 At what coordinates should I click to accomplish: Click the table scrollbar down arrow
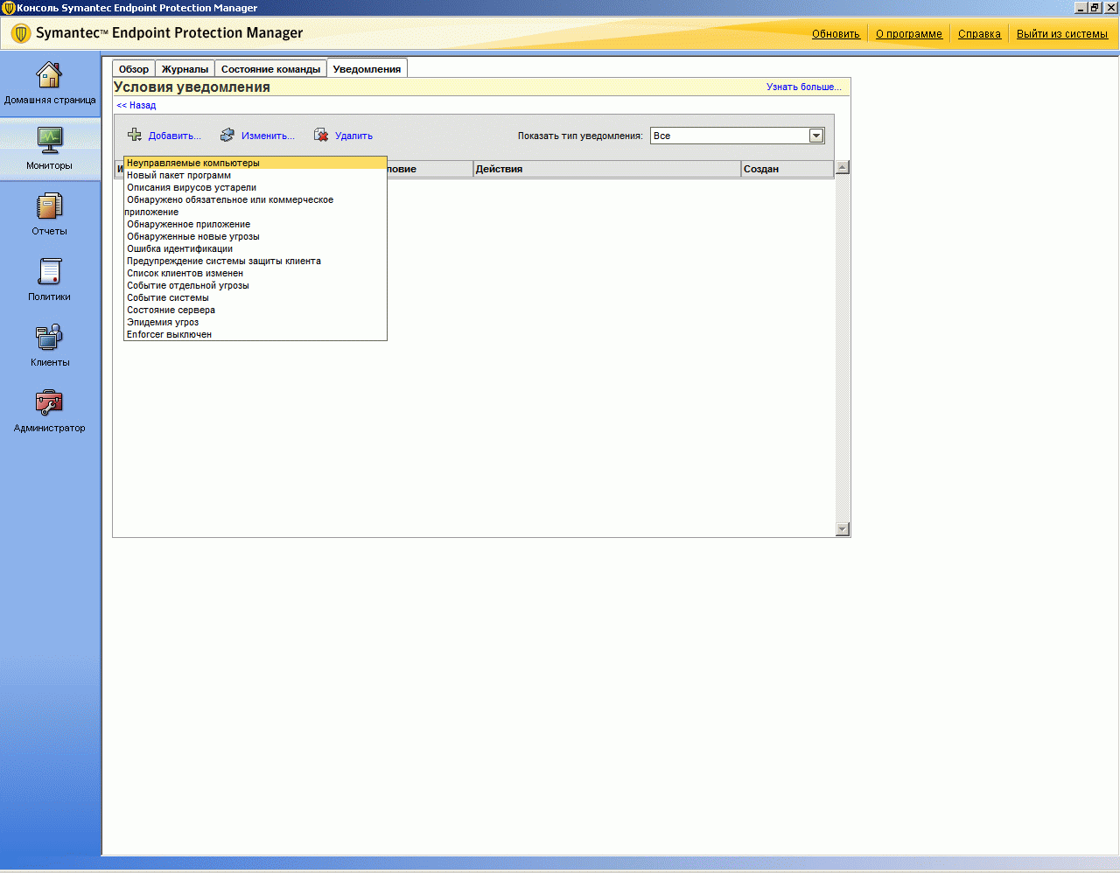click(843, 528)
